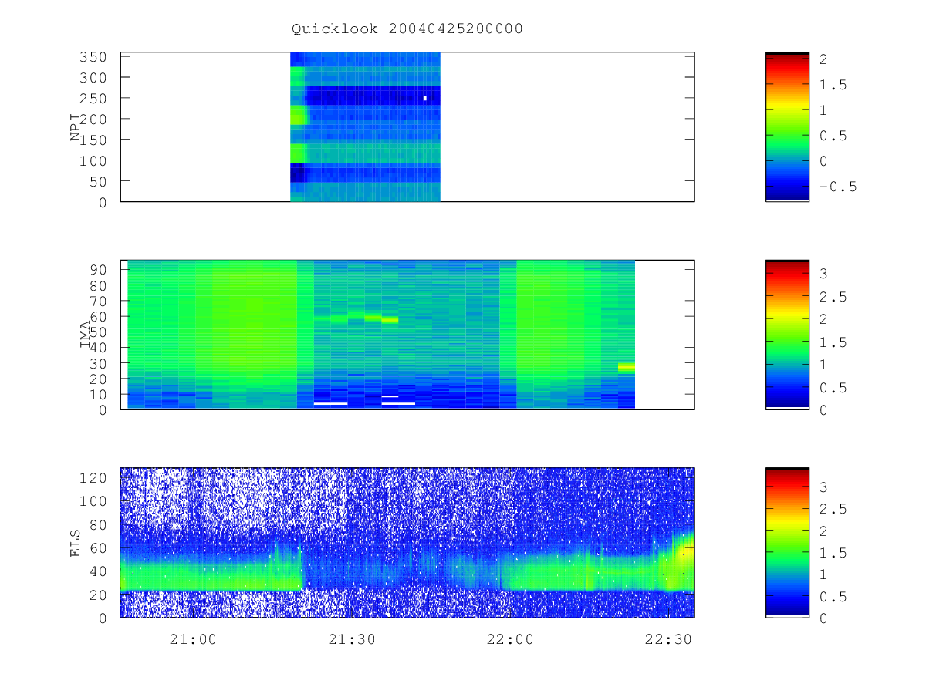Click the 3 label on IMA colorbar
Viewport: 926px width, 694px height.
[823, 273]
